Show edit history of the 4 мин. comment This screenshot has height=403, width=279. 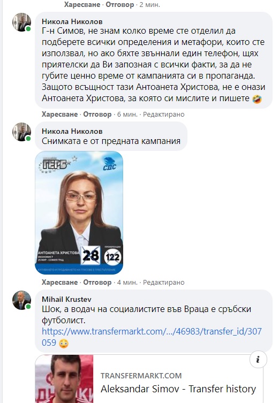pos(163,282)
